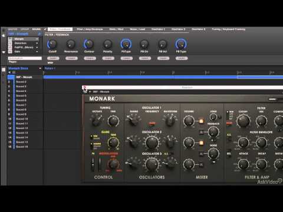Open the Monark Bass group dropdown arrow
The width and height of the screenshot is (283, 212).
[40, 68]
